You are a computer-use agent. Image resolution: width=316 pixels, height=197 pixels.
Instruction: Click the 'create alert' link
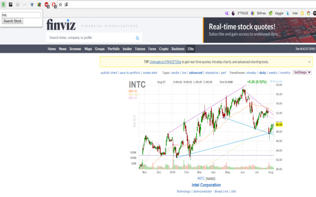click(x=150, y=73)
